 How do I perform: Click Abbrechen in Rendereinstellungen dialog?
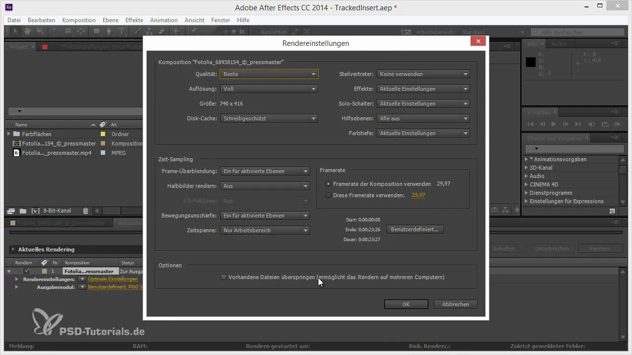pos(456,304)
